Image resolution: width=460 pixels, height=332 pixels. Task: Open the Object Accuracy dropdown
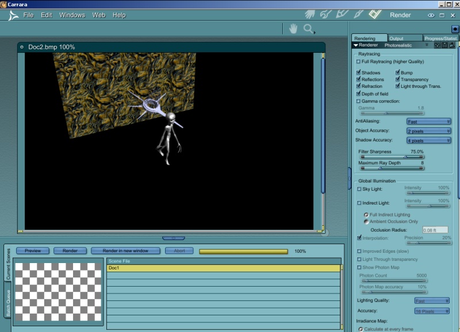click(428, 131)
